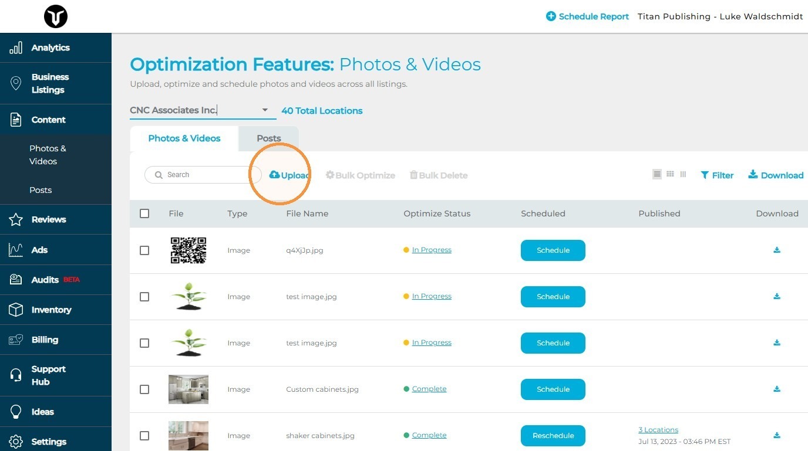
Task: Schedule the q4XjJp.jpg image
Action: pos(553,250)
